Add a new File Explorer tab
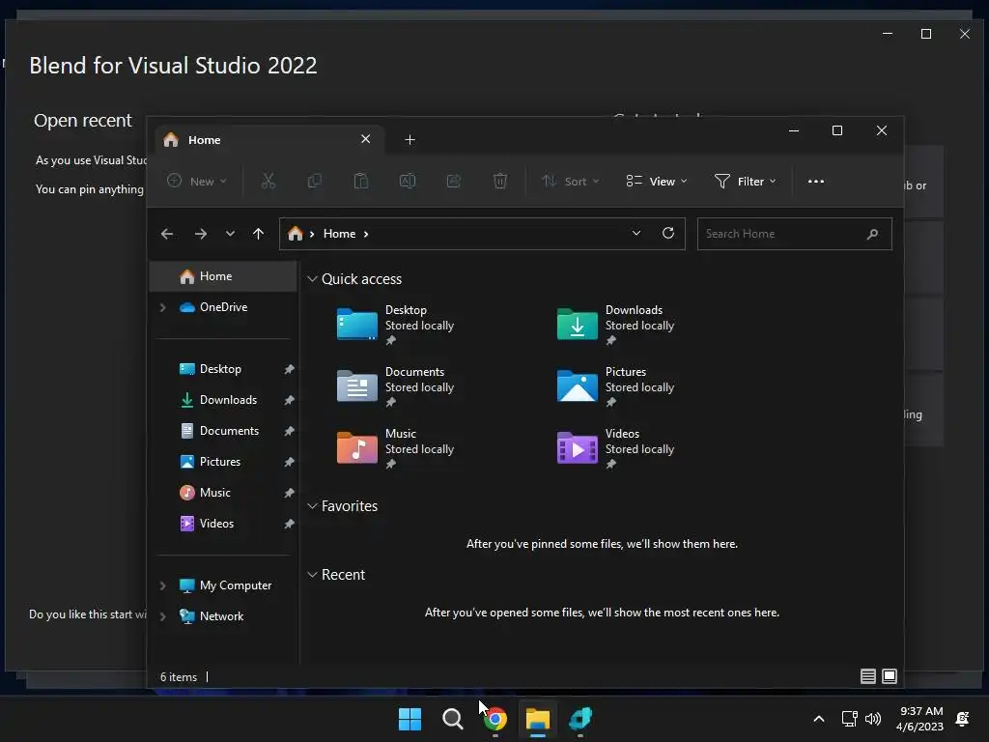This screenshot has height=742, width=989. (x=410, y=139)
